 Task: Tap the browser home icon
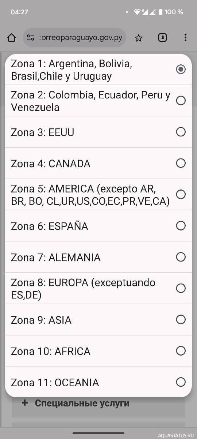coord(12,38)
